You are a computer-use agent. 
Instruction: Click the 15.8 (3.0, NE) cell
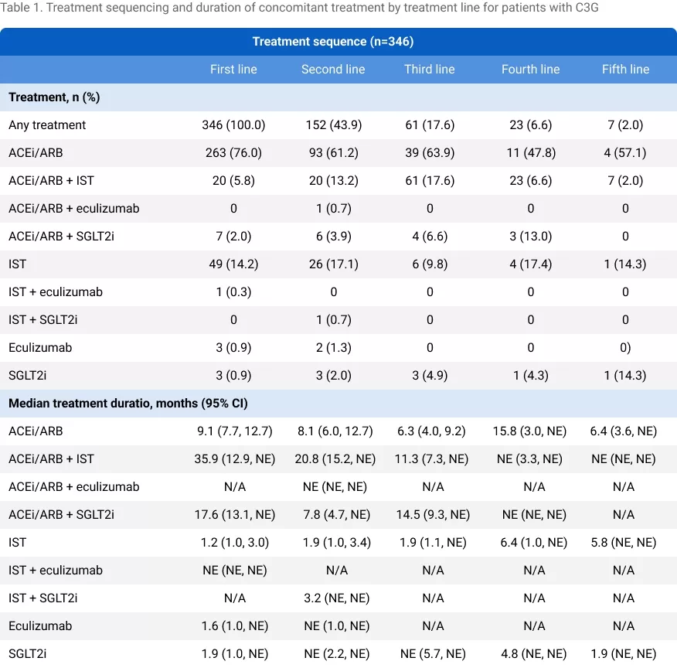(x=530, y=431)
